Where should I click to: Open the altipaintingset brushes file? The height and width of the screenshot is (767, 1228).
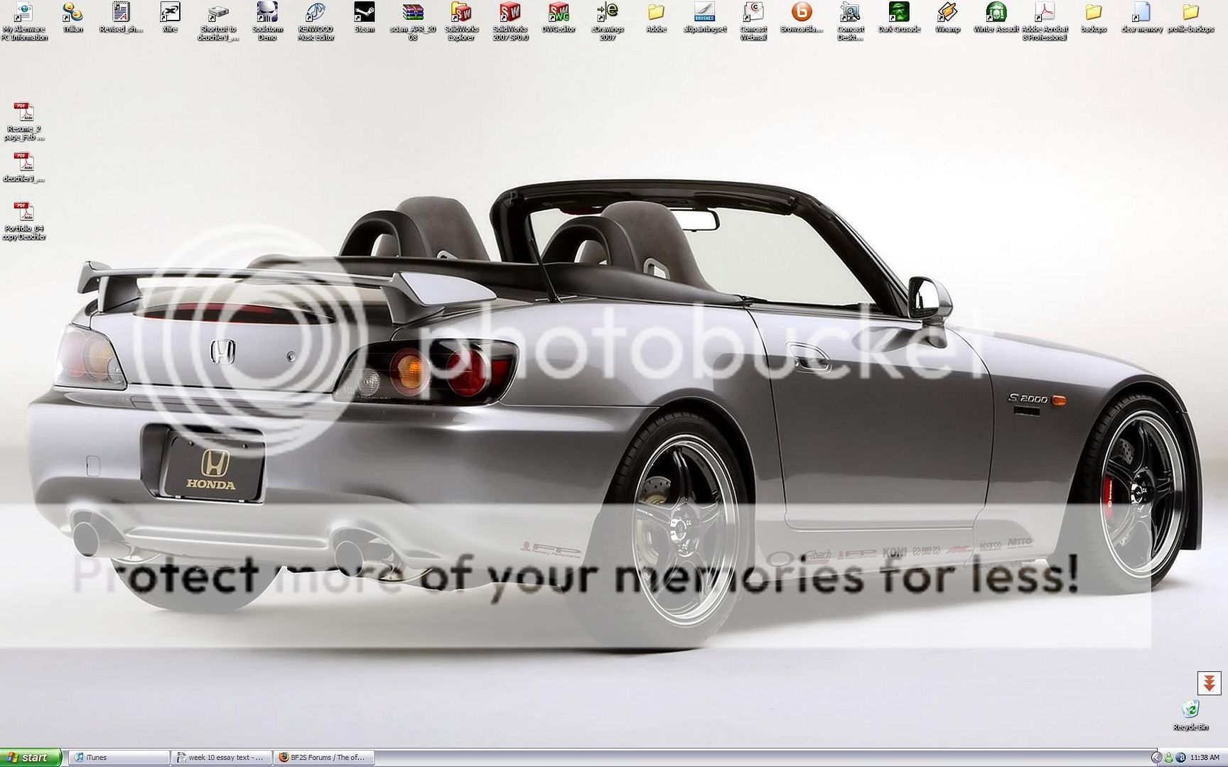click(704, 18)
